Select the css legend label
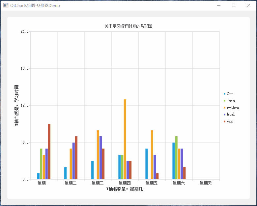 coord(230,121)
